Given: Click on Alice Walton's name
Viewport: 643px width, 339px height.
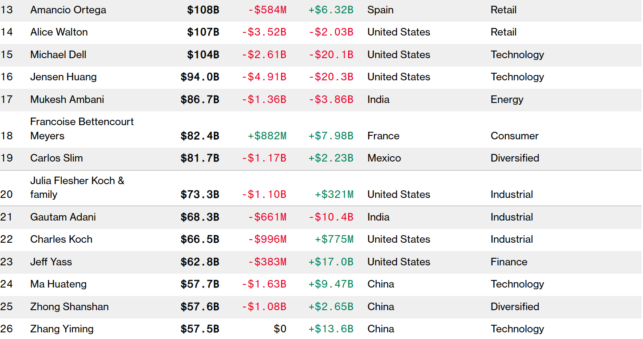Looking at the screenshot, I should click(59, 32).
